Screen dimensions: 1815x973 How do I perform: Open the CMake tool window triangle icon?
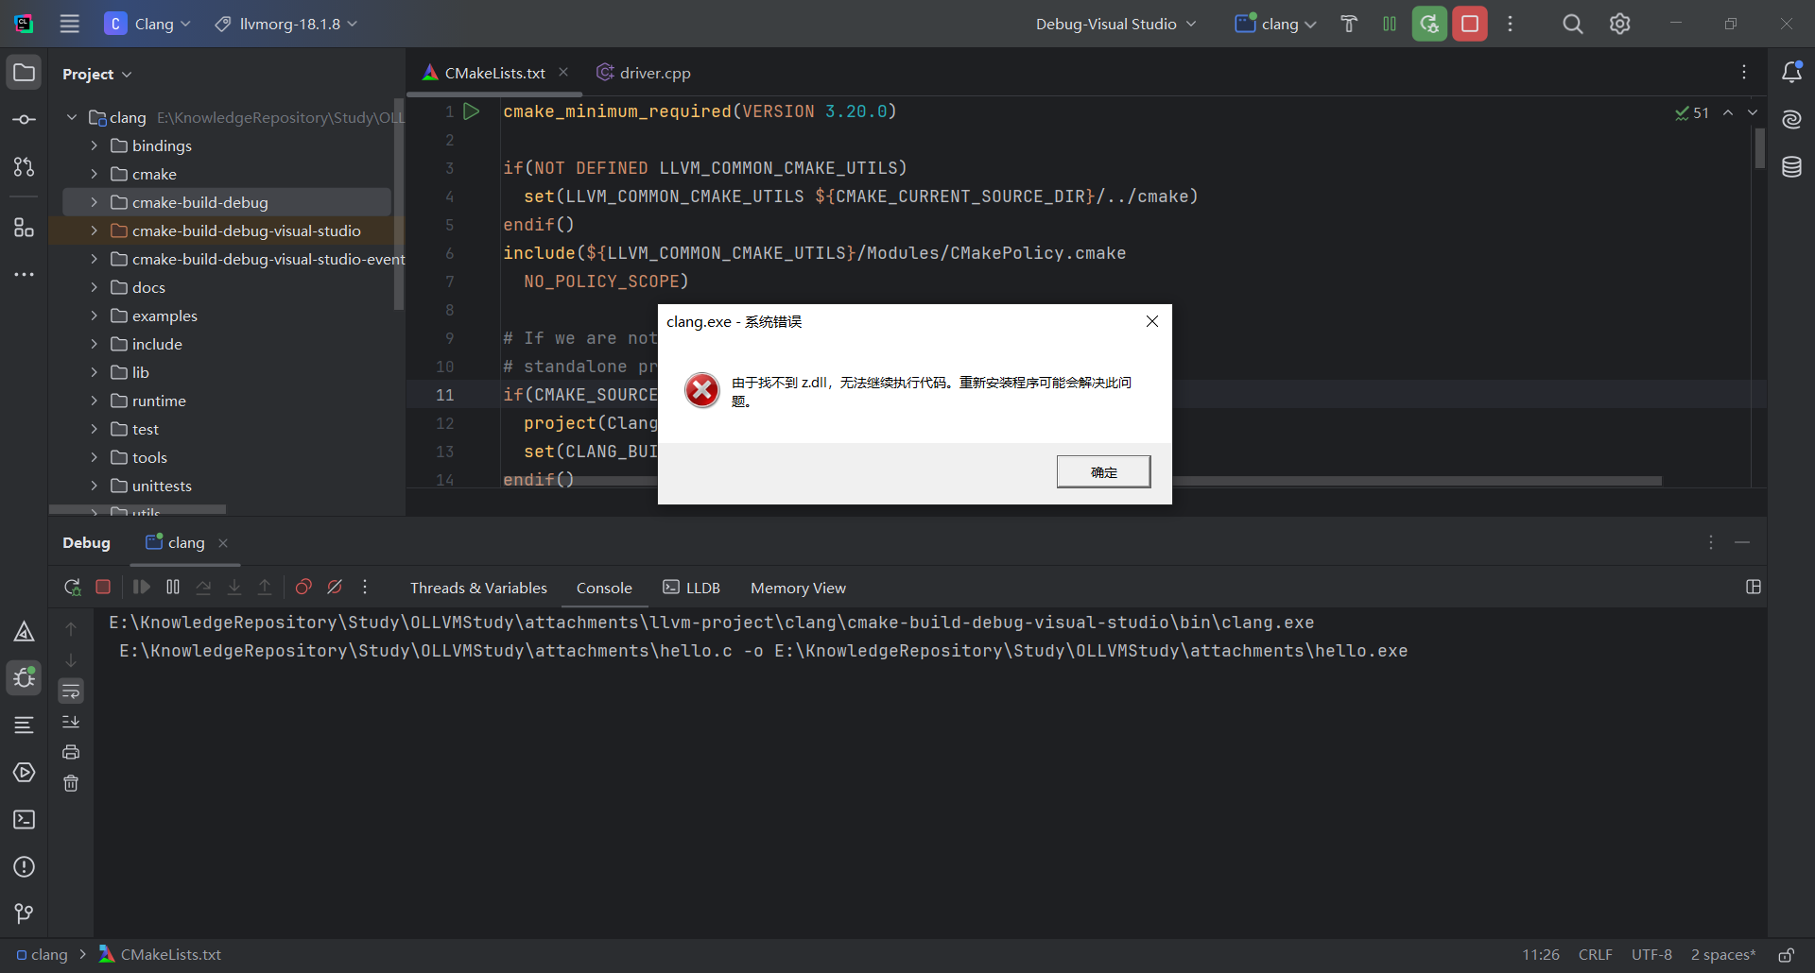point(25,631)
